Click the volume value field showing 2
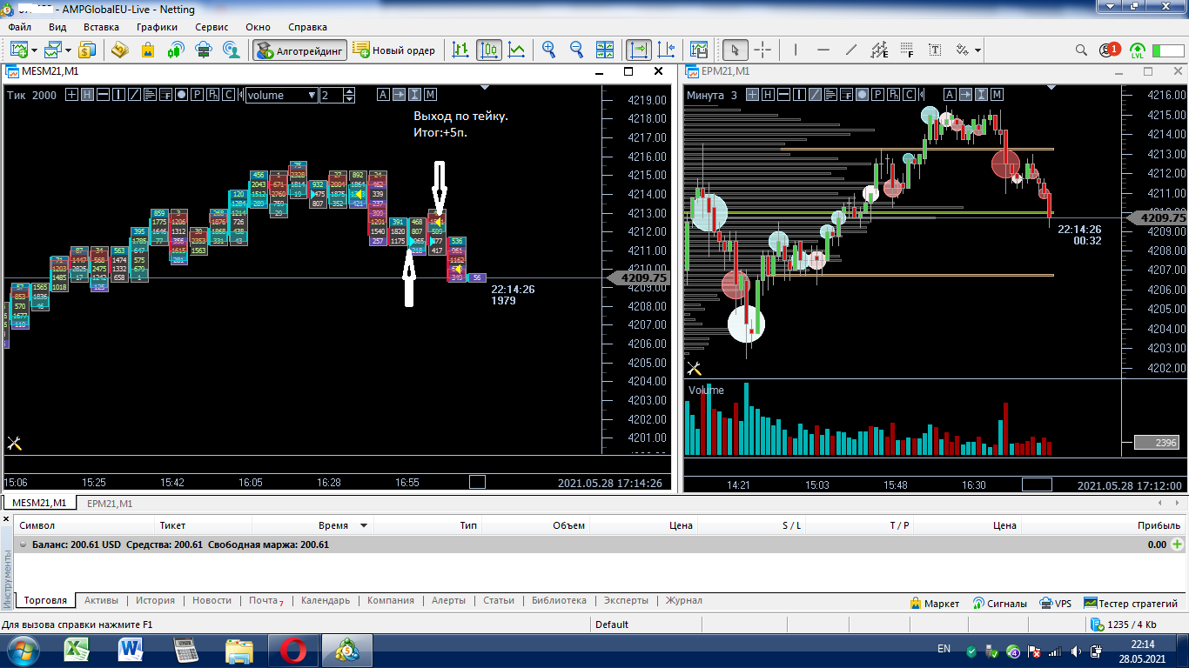Screen dimensions: 1189x668 point(333,95)
